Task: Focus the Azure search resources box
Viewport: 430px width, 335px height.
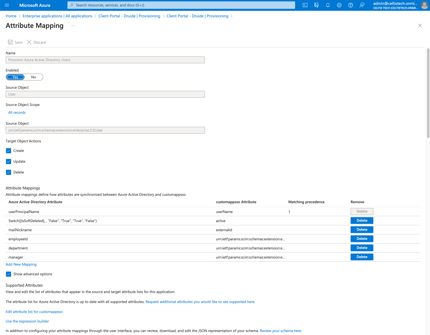Action: 181,5
